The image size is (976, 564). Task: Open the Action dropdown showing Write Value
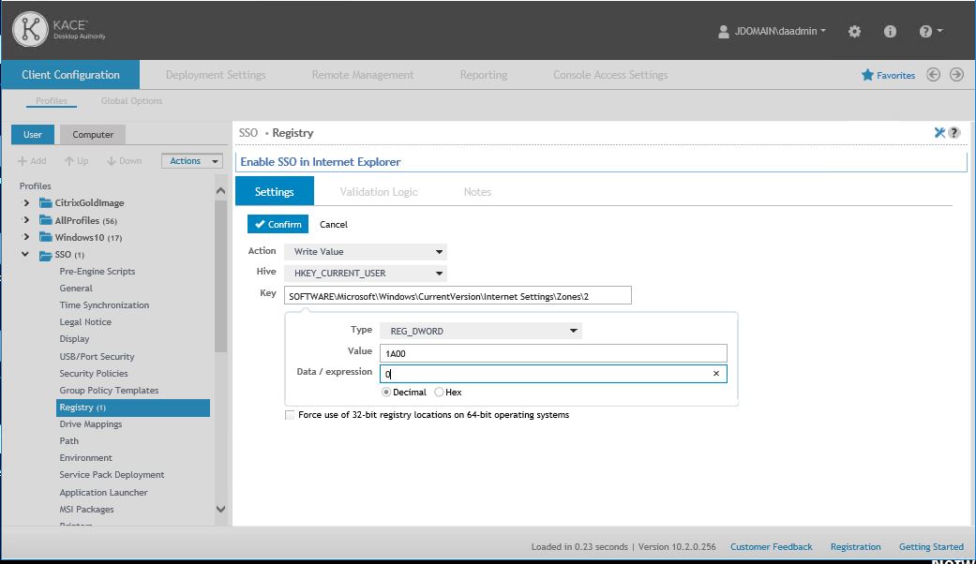pyautogui.click(x=366, y=252)
